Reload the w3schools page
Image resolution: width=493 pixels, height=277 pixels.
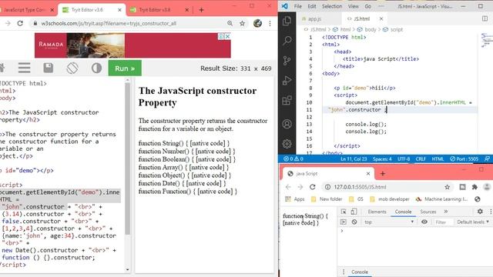pos(20,23)
